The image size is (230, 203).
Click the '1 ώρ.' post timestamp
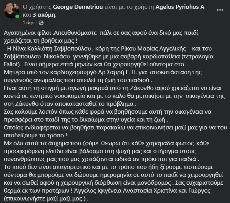point(29,23)
